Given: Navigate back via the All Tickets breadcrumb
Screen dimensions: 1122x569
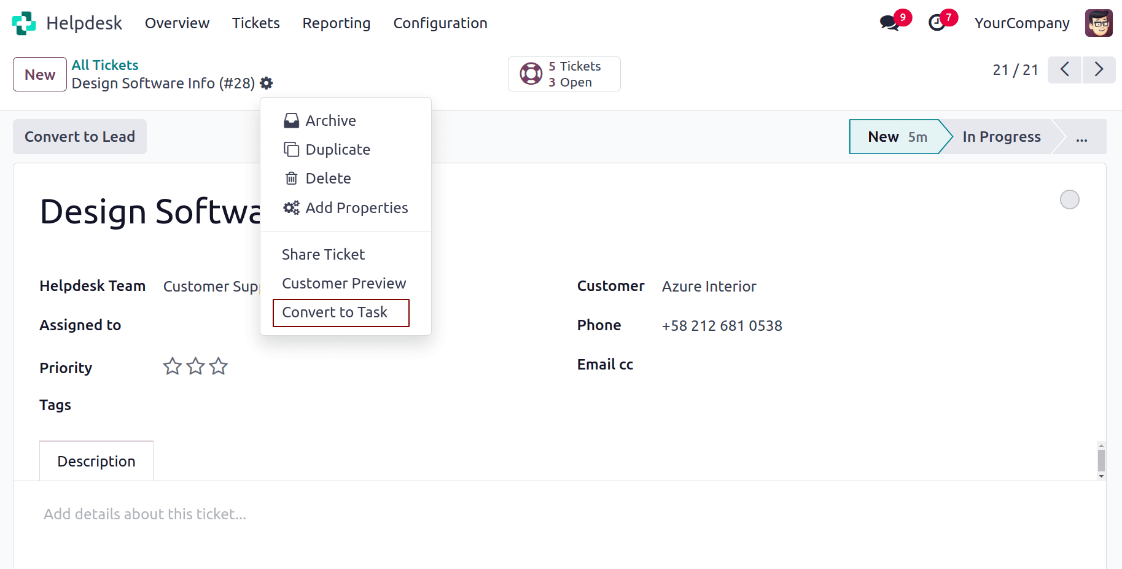Looking at the screenshot, I should (x=104, y=64).
